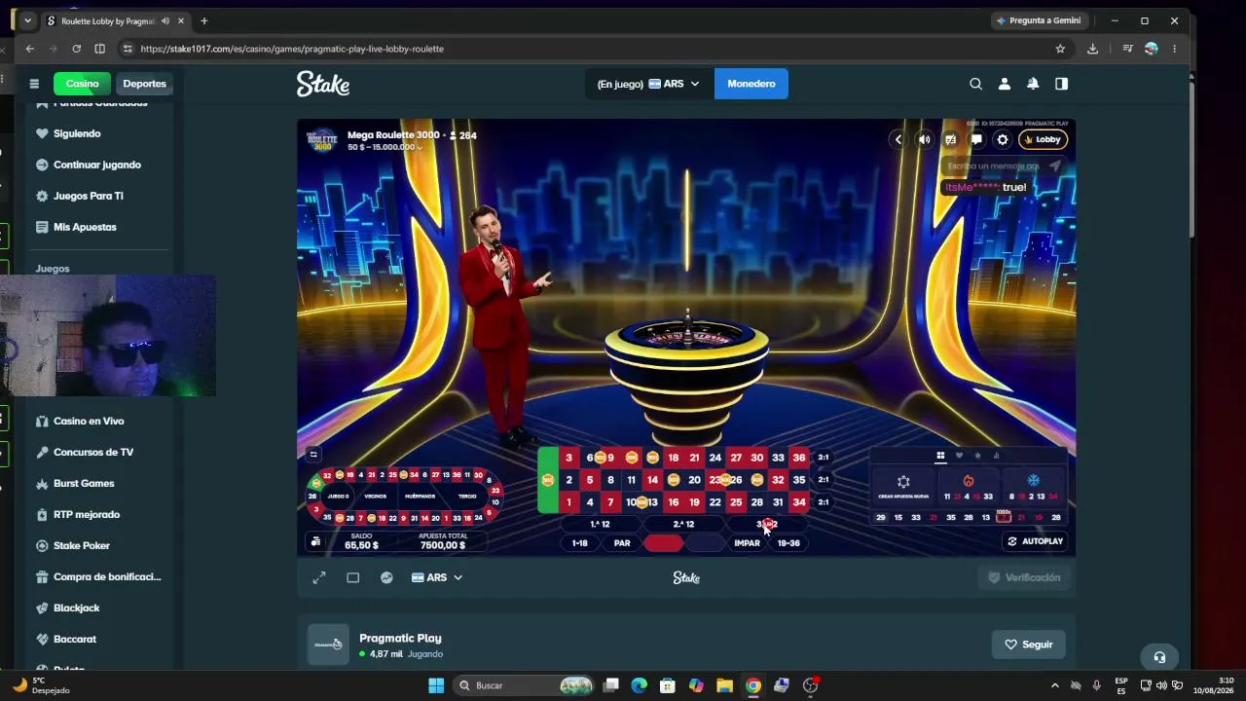Show hot numbers flame tile
The width and height of the screenshot is (1246, 701).
968,486
